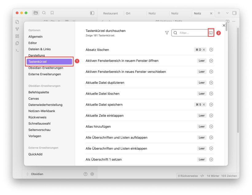Open the graph view from the left ribbon
252x195 pixels.
click(17, 29)
